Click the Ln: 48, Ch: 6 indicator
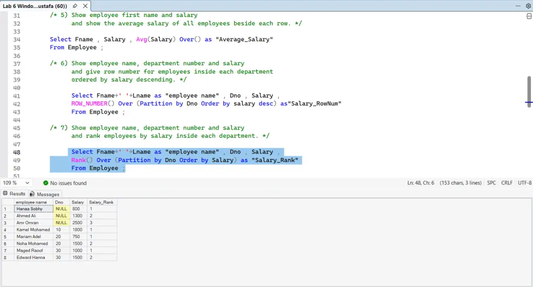The image size is (533, 287). pyautogui.click(x=421, y=183)
